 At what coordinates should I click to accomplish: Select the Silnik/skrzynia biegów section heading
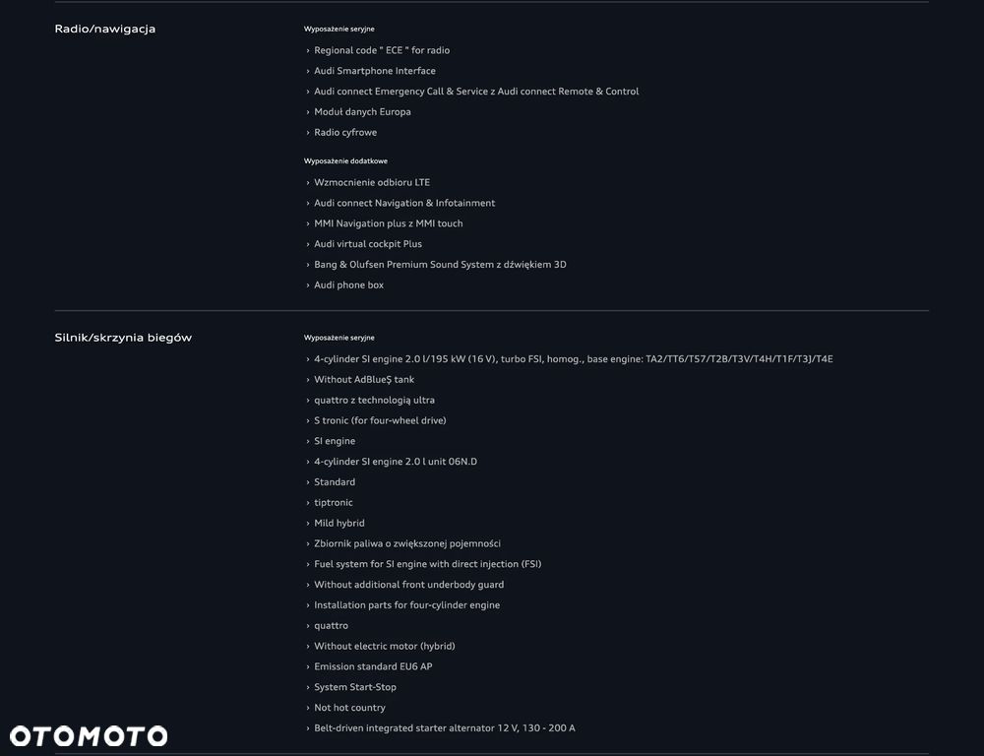[123, 338]
